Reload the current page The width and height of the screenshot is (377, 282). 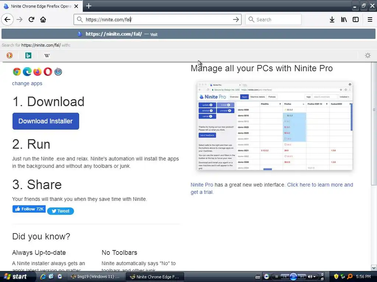pos(31,19)
